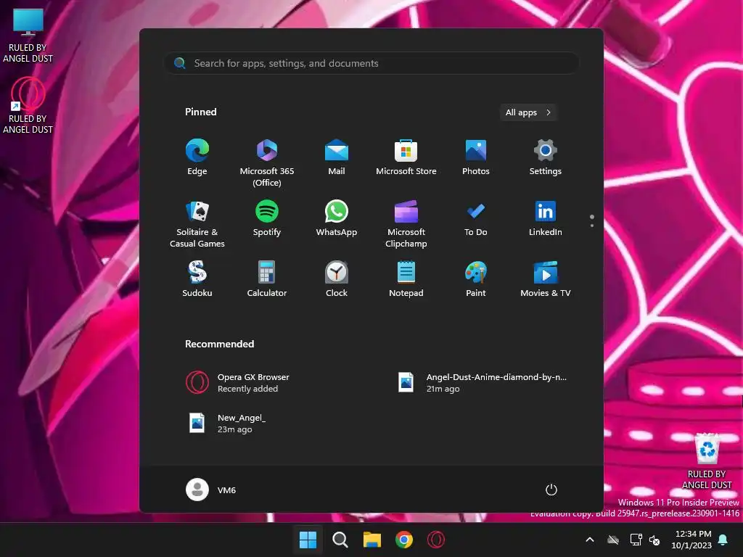This screenshot has height=557, width=743.
Task: Launch the Photos app
Action: point(476,157)
